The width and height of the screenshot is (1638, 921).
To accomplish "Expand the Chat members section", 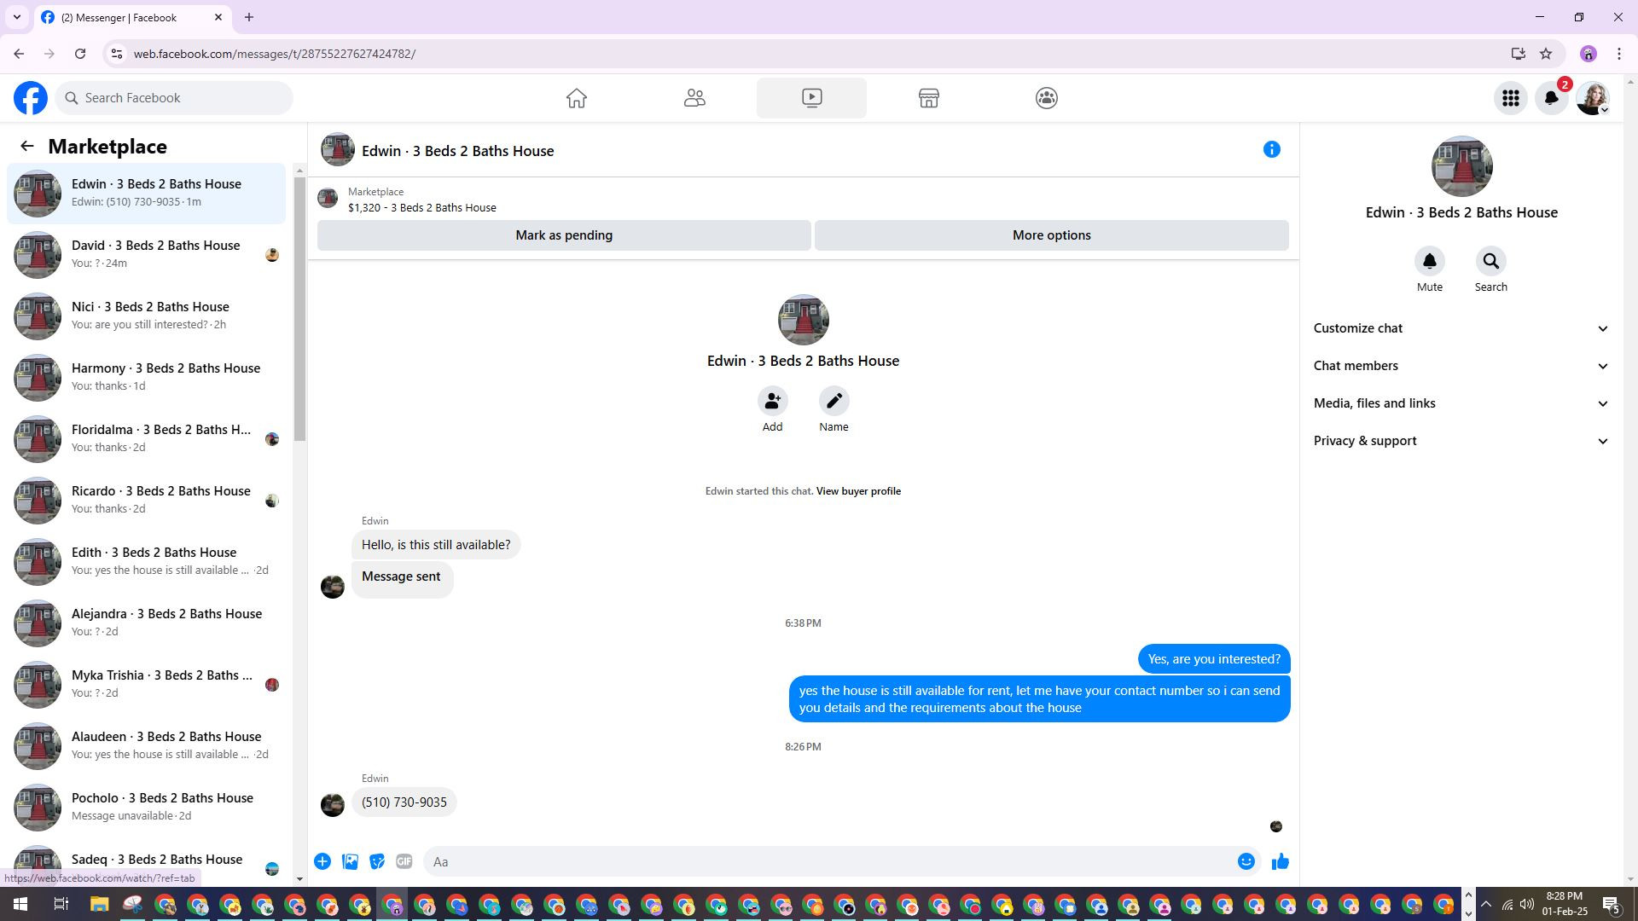I will (x=1461, y=366).
